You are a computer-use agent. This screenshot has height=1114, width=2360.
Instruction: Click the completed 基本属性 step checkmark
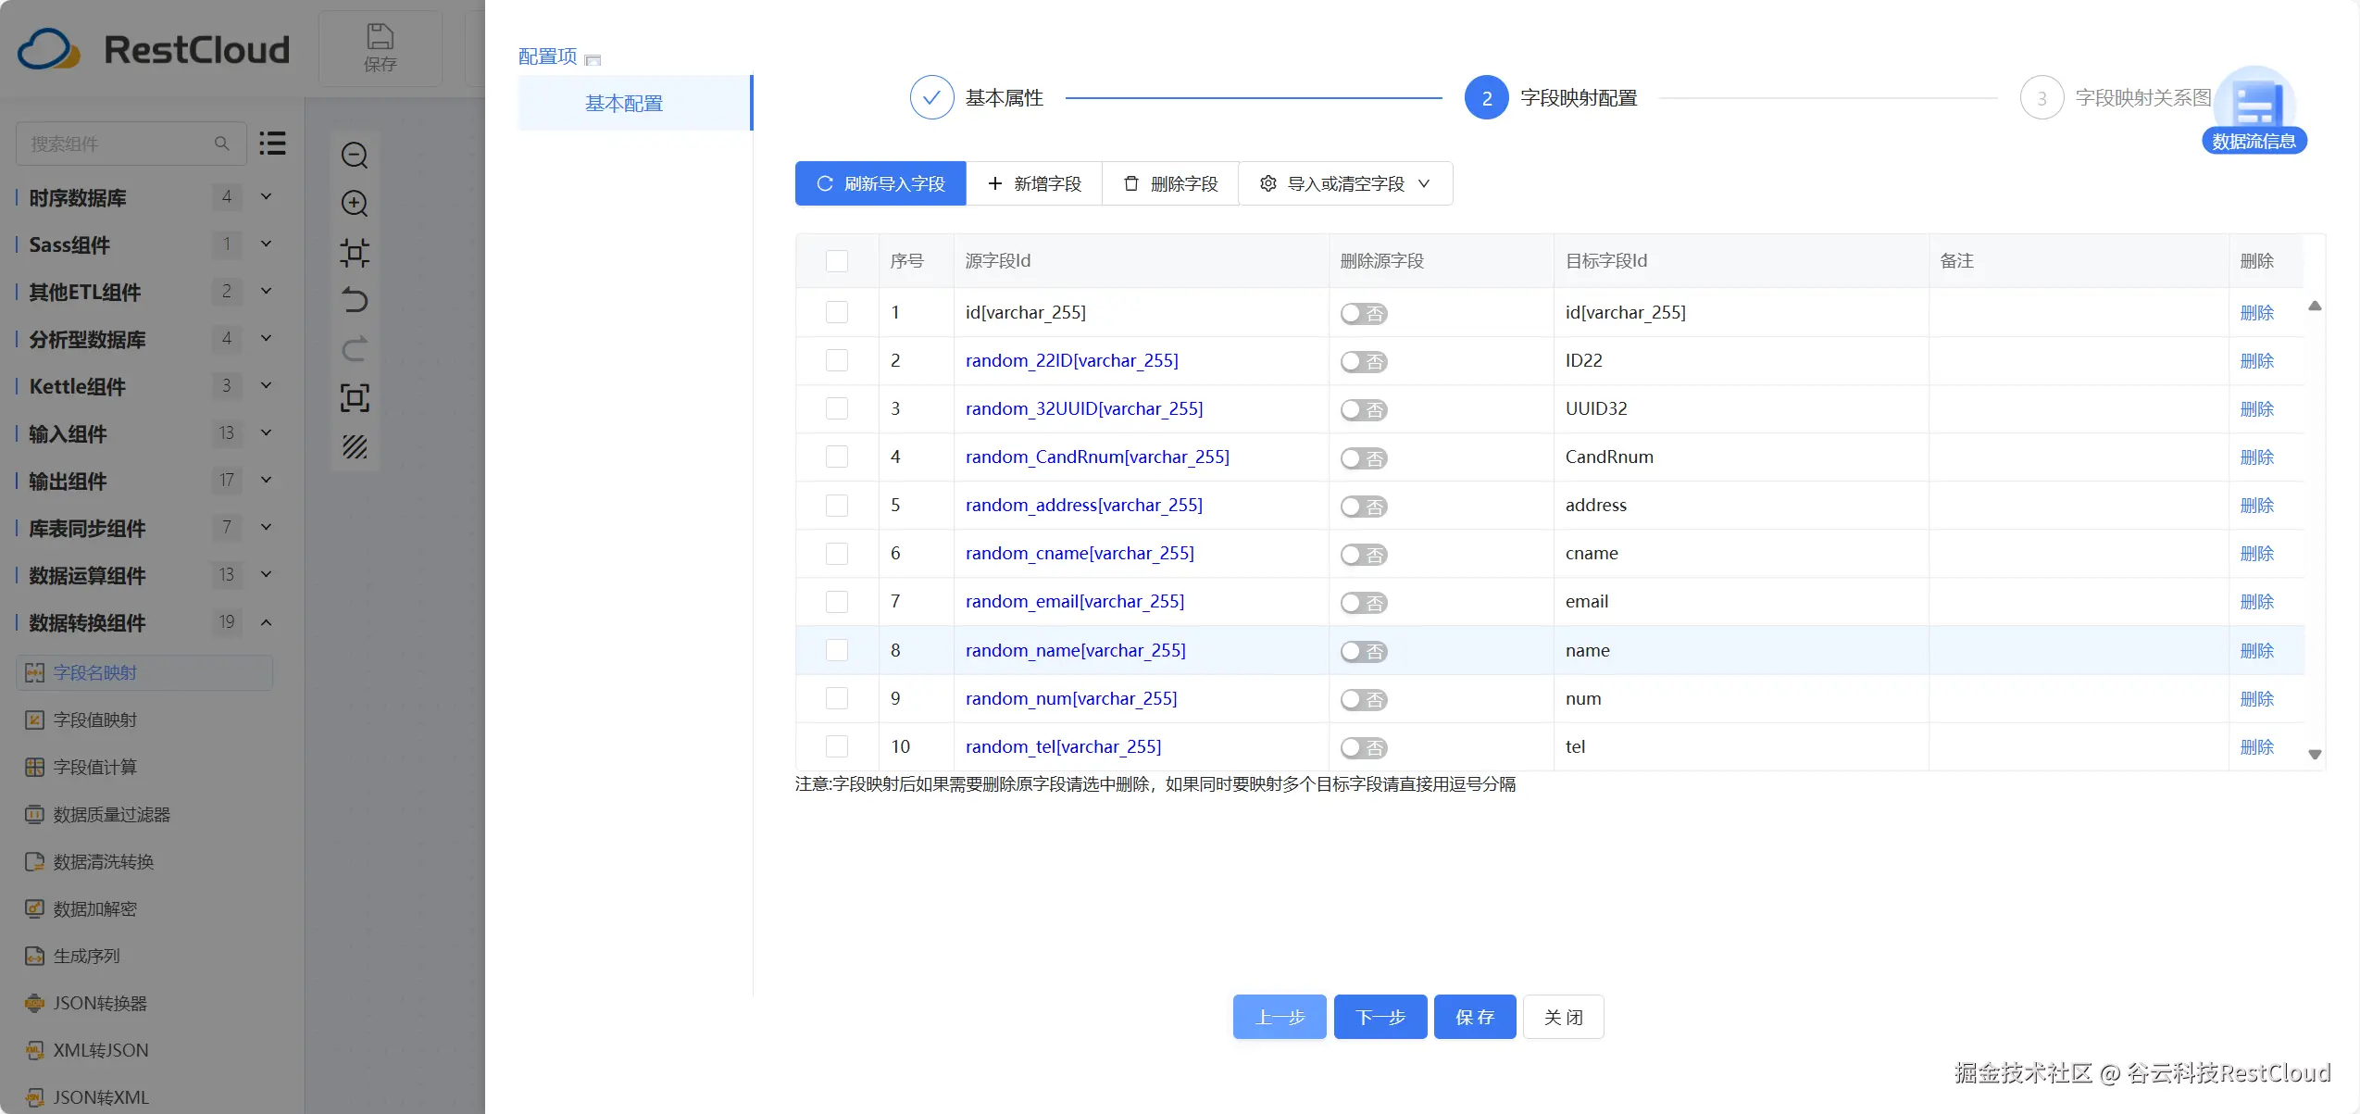pos(931,97)
